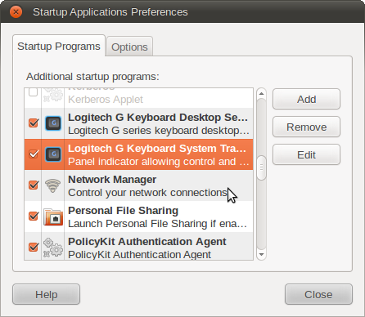
Task: Click the Kerberos Applet gears icon
Action: pos(53,95)
